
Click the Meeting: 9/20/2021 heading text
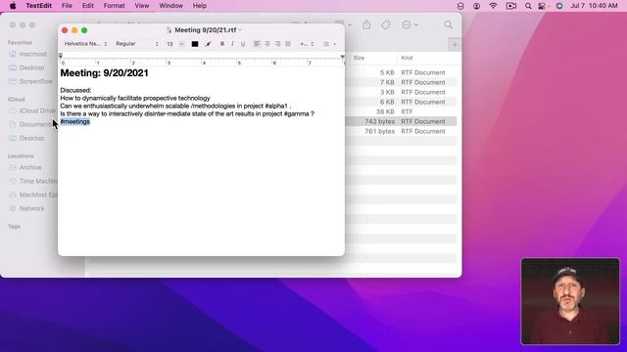(x=104, y=73)
